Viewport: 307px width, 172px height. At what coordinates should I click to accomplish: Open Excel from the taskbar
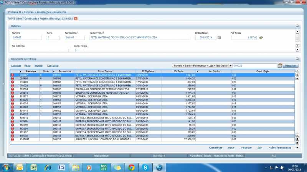click(x=34, y=167)
